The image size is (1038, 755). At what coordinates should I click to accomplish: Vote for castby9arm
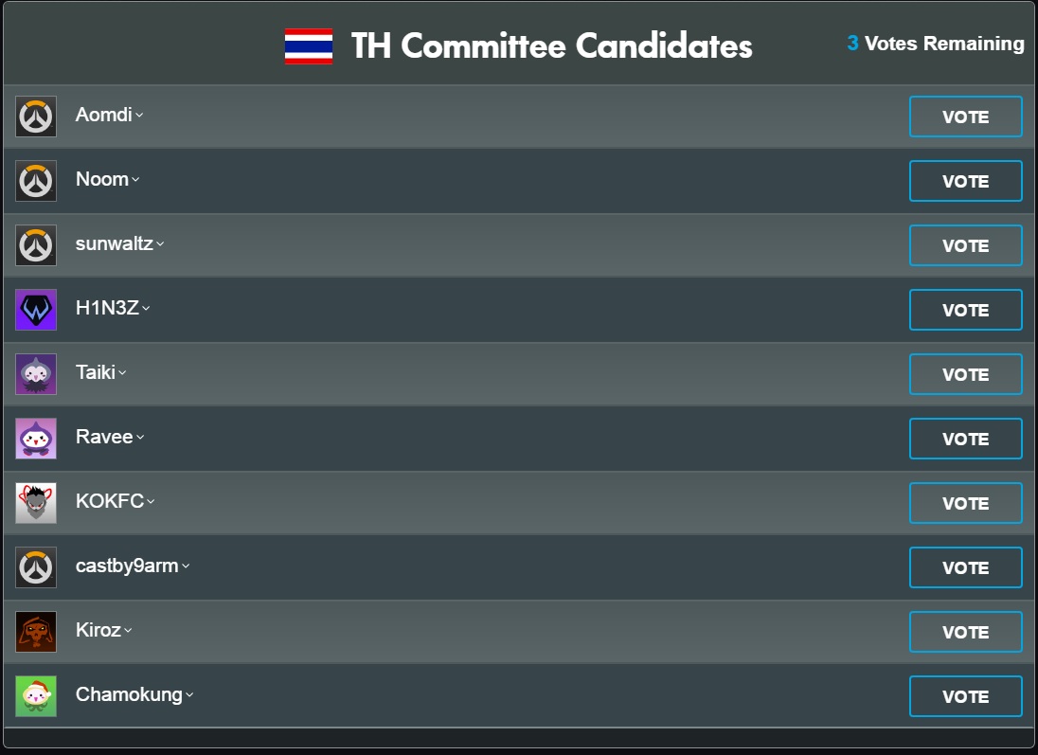pos(966,567)
